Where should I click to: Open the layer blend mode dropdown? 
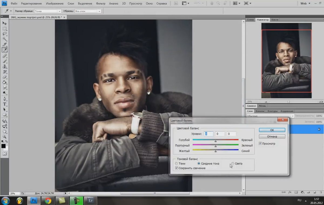click(x=270, y=116)
